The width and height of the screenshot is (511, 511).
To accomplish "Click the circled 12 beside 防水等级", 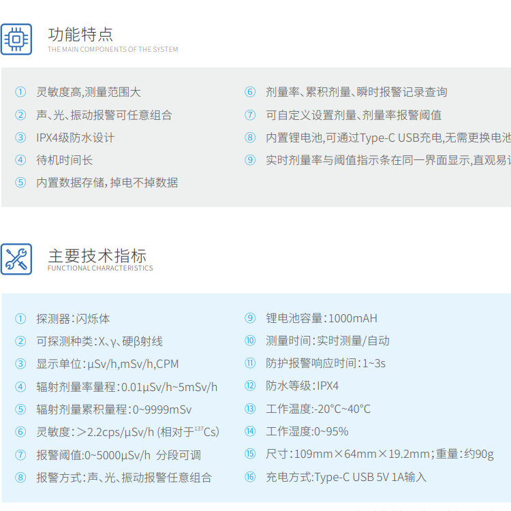I will click(x=250, y=386).
